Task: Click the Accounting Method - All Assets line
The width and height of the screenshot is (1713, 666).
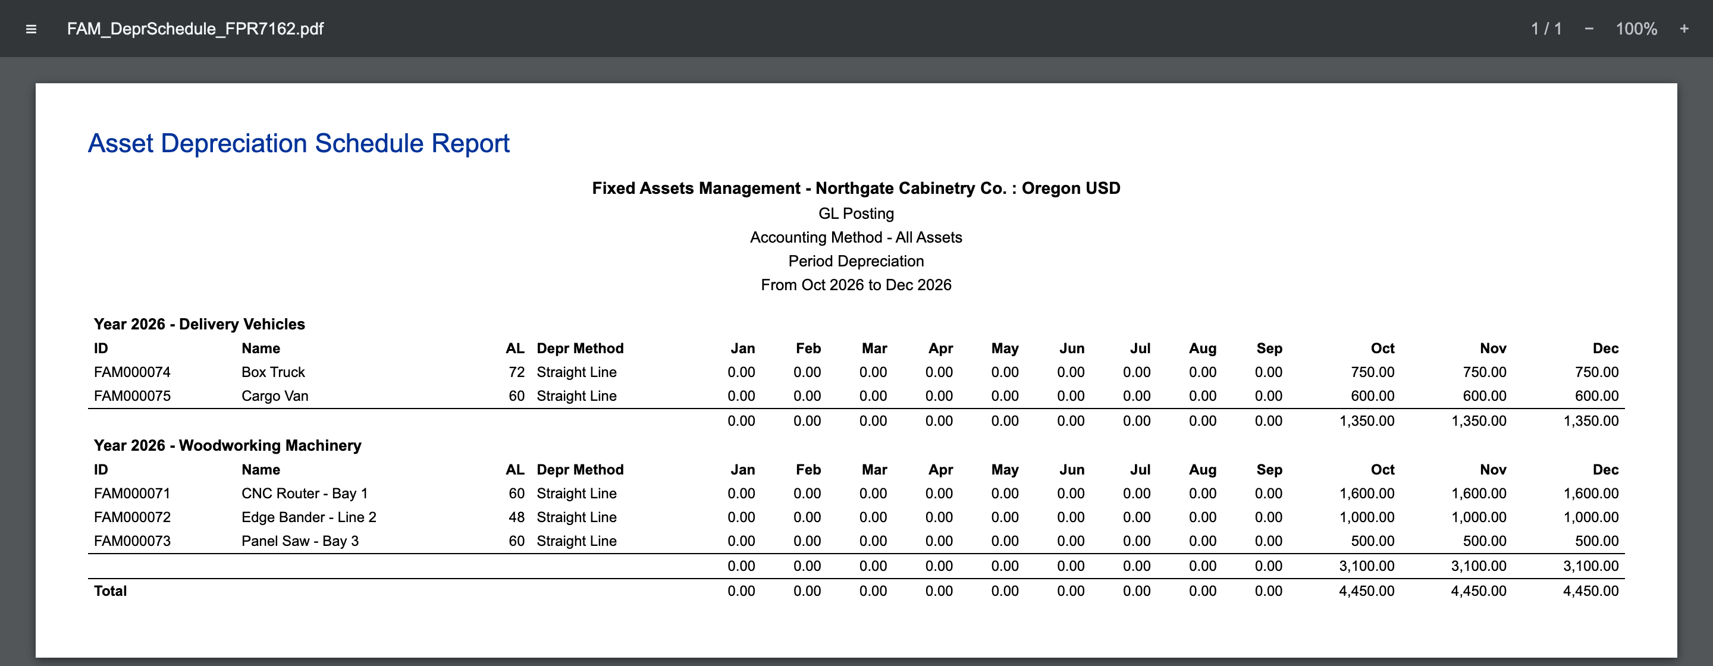Action: [856, 237]
